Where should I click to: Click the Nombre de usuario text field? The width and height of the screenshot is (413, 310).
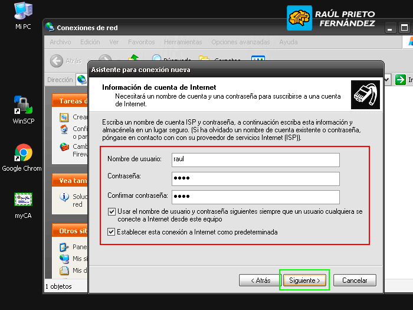tap(255, 159)
